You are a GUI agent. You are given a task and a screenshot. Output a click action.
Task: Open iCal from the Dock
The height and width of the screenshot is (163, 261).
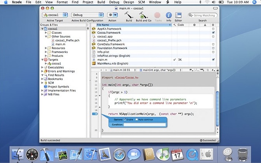[x=177, y=154]
